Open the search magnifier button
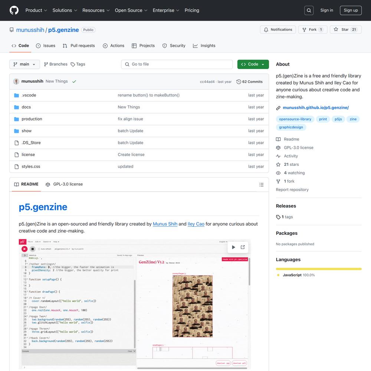The image size is (371, 371). [x=309, y=10]
